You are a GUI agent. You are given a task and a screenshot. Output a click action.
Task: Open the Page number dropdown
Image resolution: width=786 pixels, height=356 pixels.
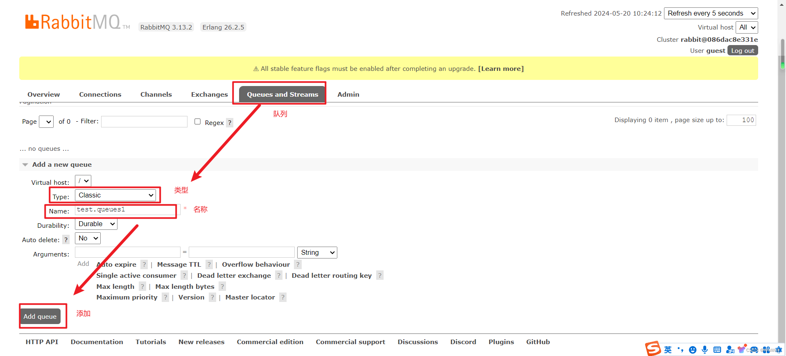pyautogui.click(x=46, y=122)
